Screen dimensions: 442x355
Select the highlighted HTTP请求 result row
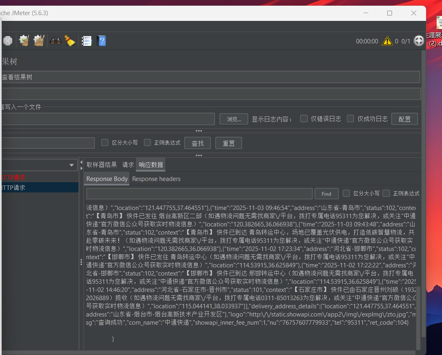pyautogui.click(x=39, y=188)
